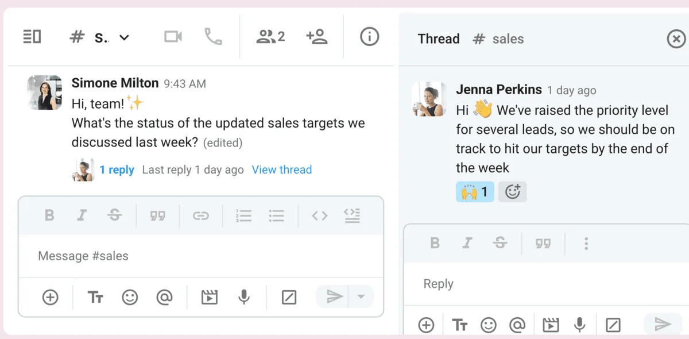This screenshot has width=689, height=339.
Task: Expand the sales channel name dropdown
Action: click(x=124, y=38)
